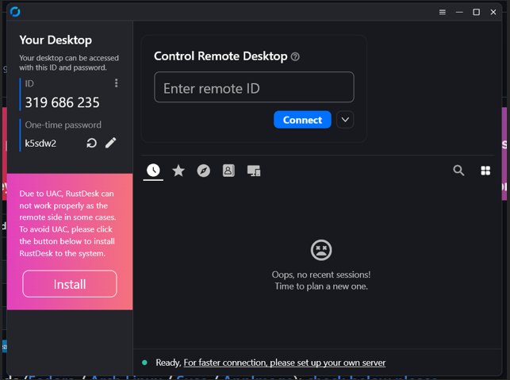
Task: Switch to the Recent sessions tab
Action: 153,171
